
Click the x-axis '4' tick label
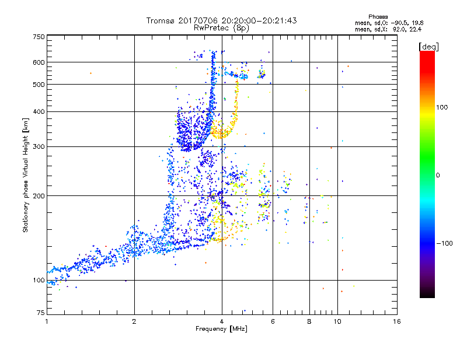(222, 321)
